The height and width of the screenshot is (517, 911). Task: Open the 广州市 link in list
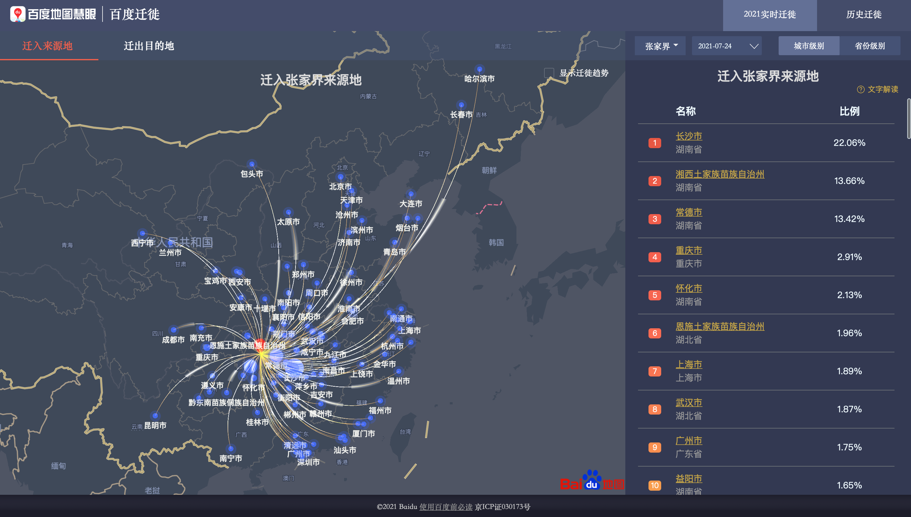[x=688, y=440]
